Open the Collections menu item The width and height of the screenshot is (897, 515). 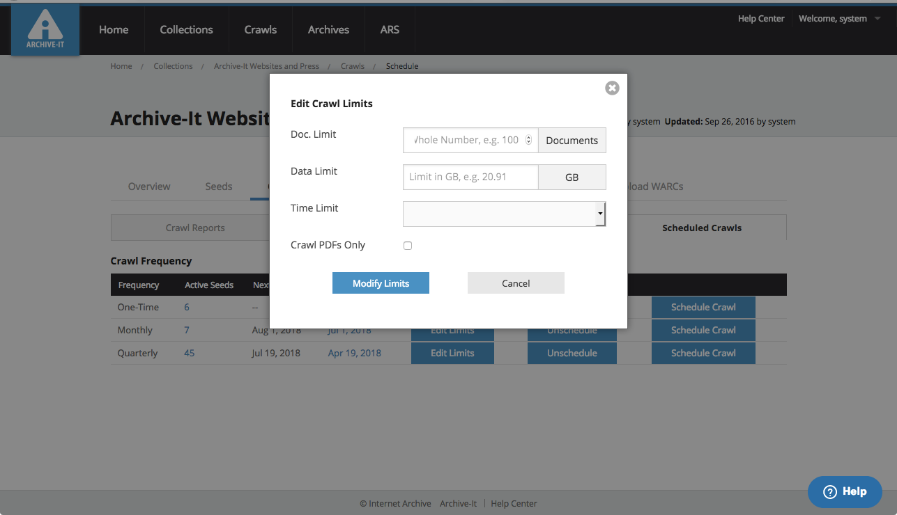pos(186,30)
